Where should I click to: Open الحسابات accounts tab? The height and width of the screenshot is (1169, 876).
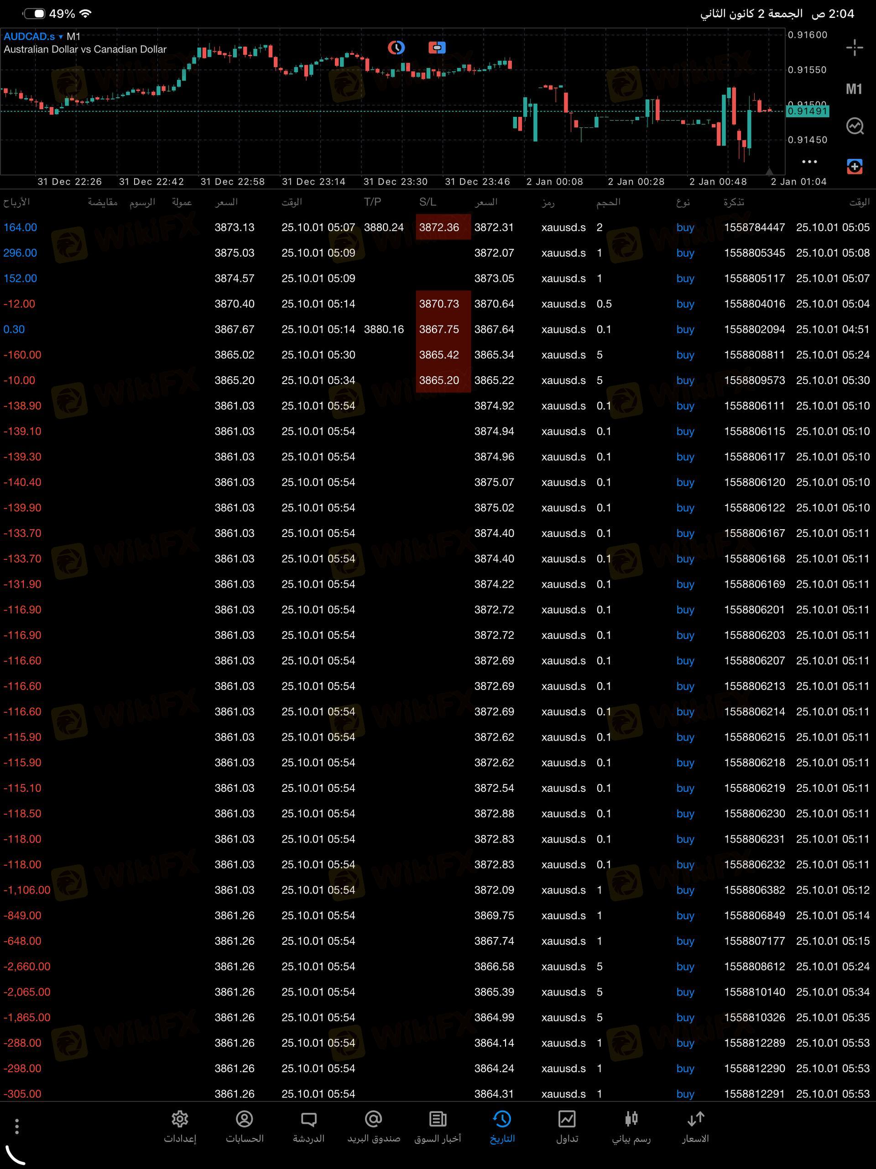[245, 1127]
